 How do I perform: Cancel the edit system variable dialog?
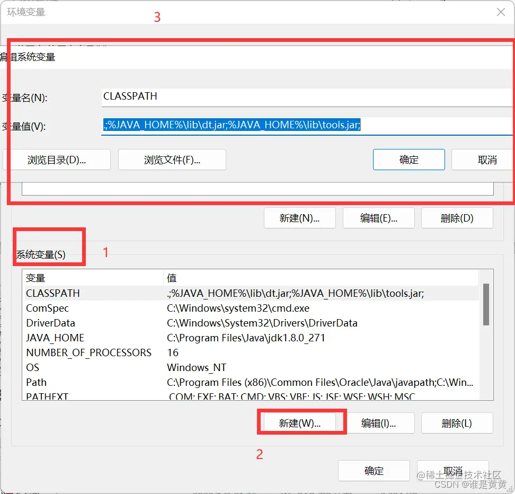coord(483,160)
